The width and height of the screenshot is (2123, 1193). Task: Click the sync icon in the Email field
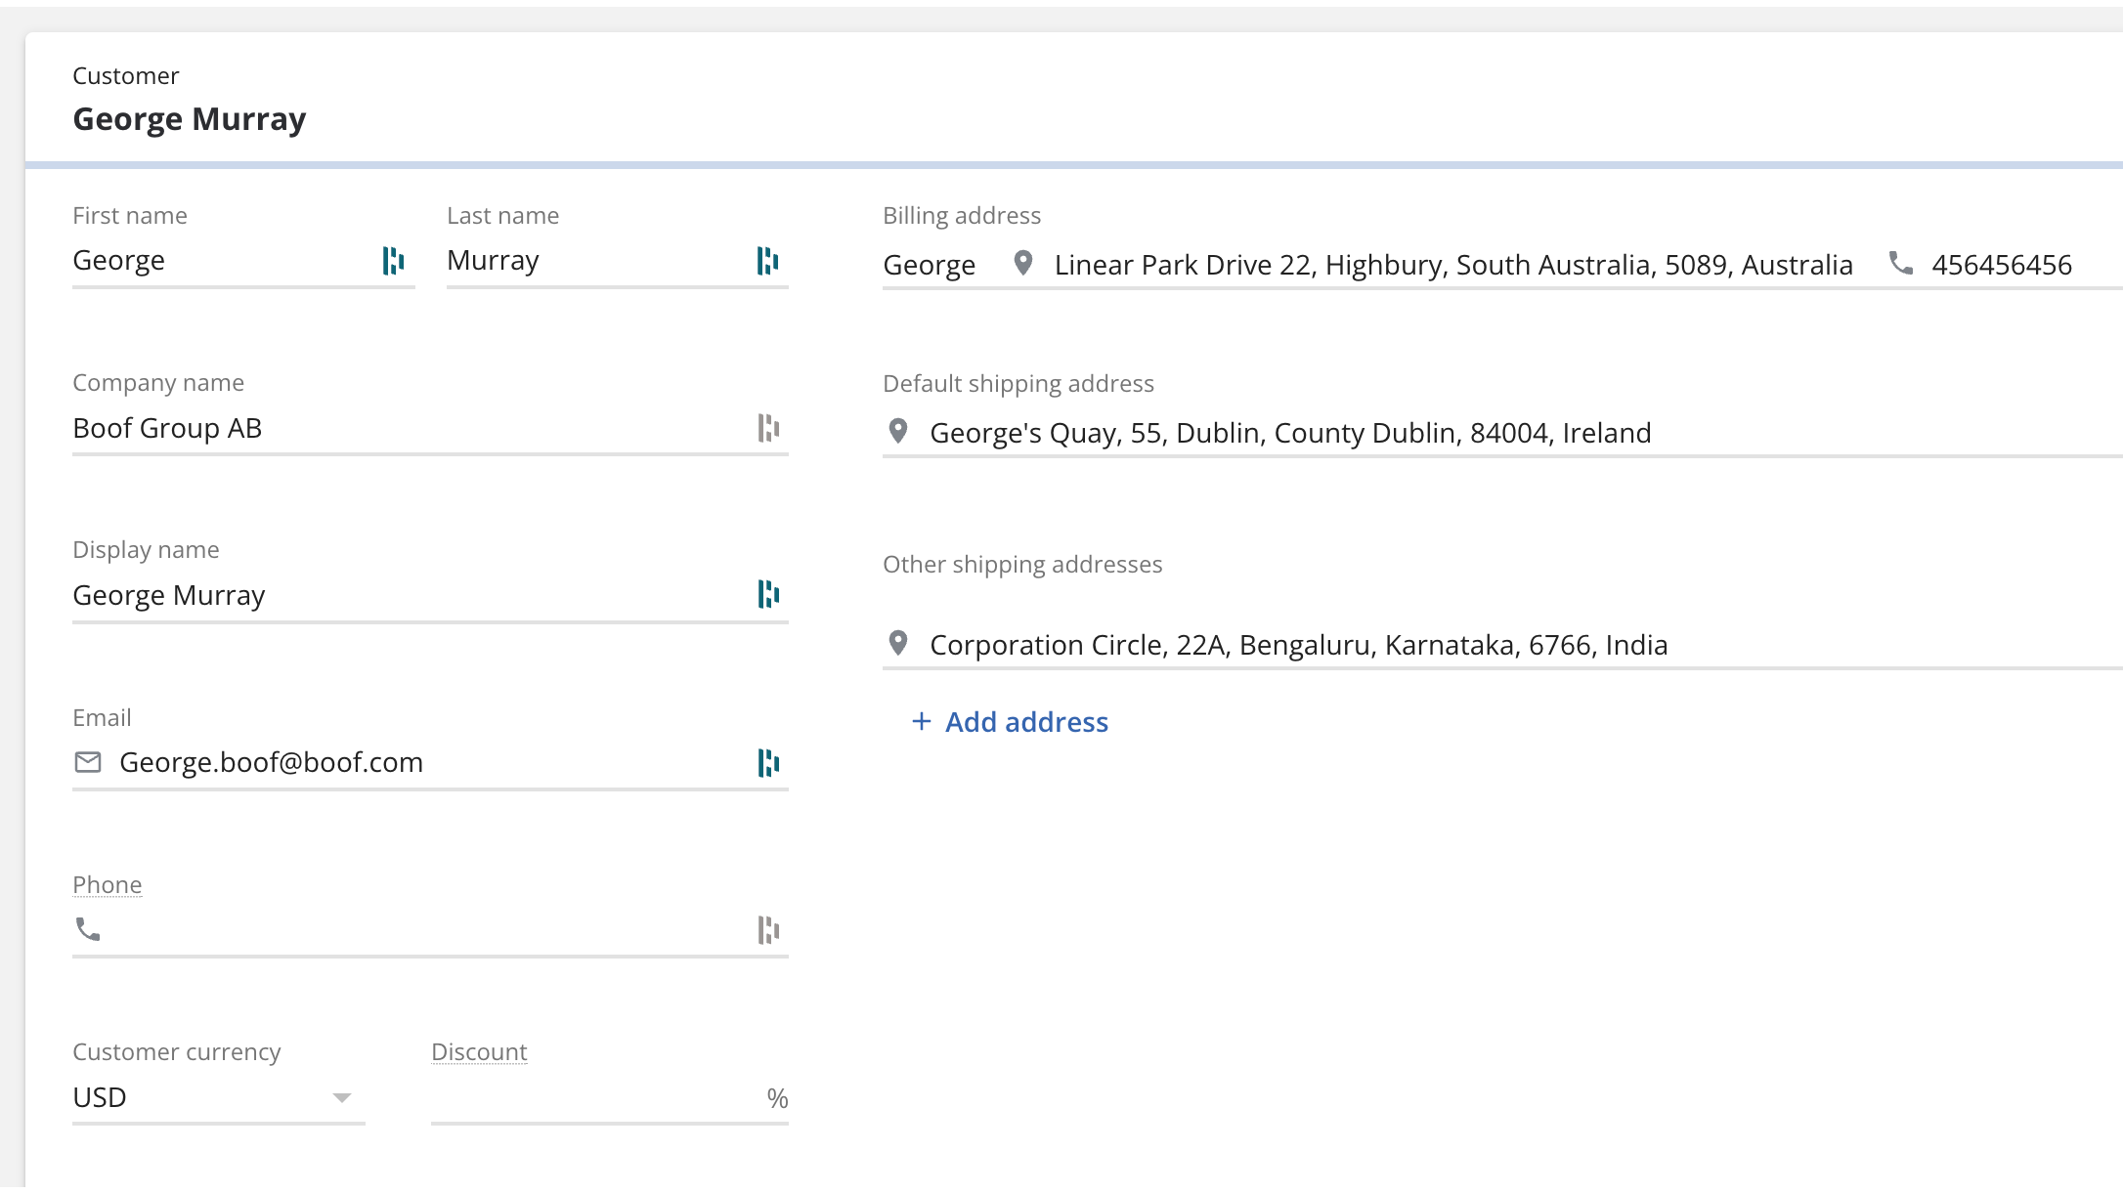771,763
